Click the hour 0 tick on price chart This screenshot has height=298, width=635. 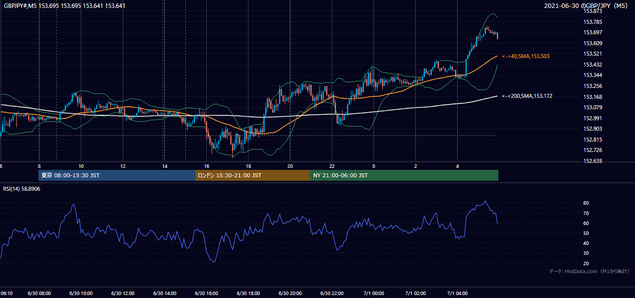[x=374, y=166]
